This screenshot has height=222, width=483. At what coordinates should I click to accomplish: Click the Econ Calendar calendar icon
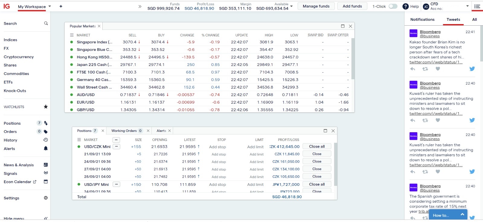[x=46, y=182]
